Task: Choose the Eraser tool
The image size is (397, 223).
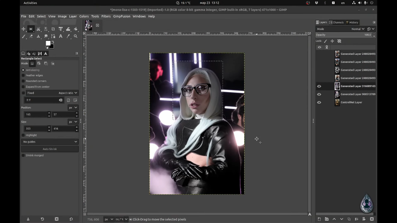Action: (31, 36)
